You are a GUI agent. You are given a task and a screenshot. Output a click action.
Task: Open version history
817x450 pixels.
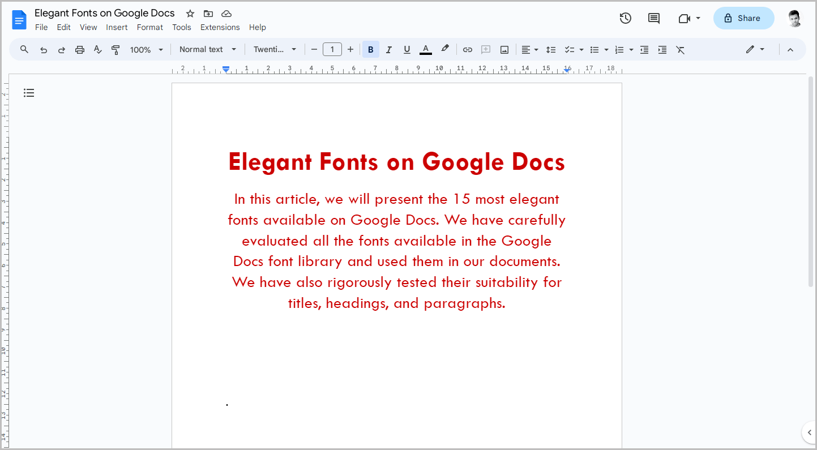pos(625,18)
